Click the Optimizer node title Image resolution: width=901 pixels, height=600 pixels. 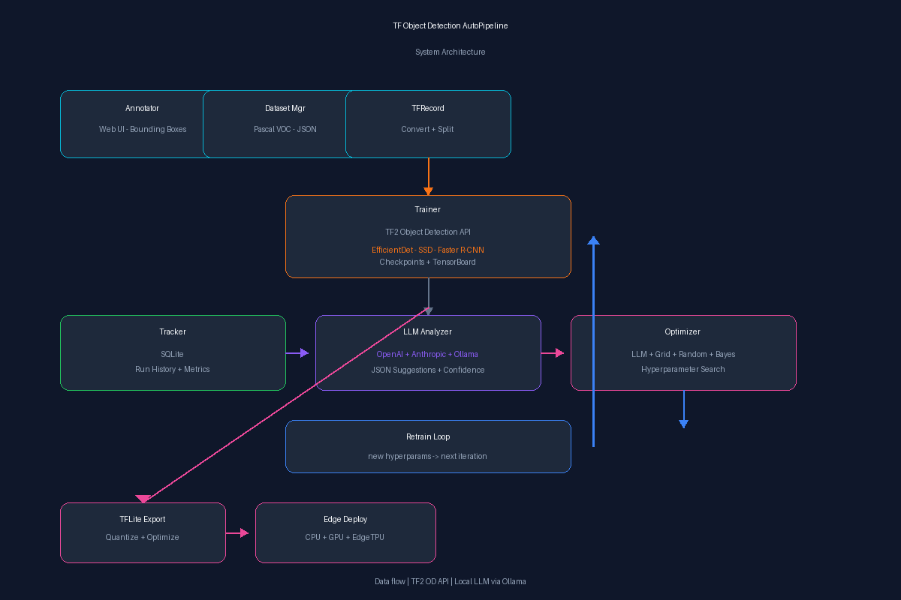[x=683, y=332]
